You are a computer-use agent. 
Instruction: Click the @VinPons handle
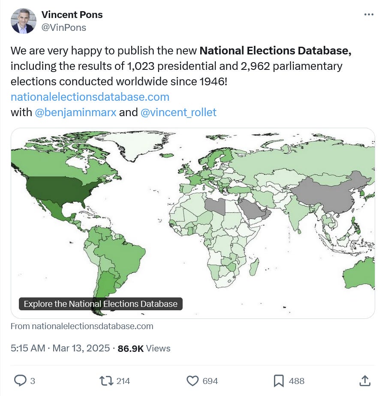tap(63, 27)
